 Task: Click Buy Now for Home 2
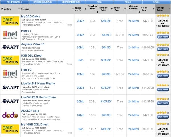(163, 76)
